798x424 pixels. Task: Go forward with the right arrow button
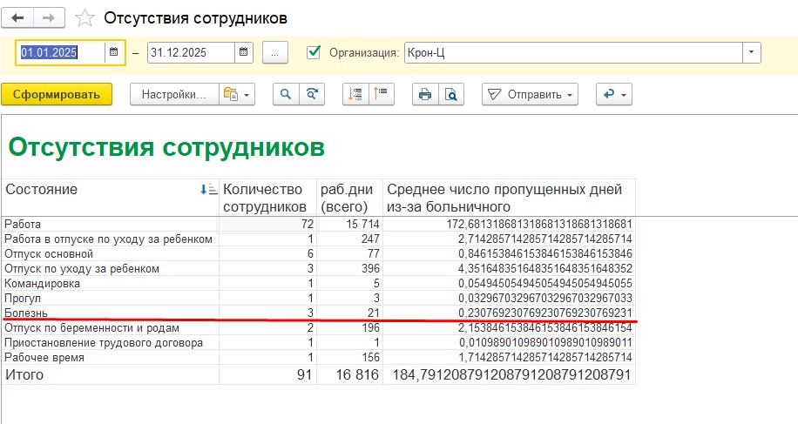(x=49, y=18)
